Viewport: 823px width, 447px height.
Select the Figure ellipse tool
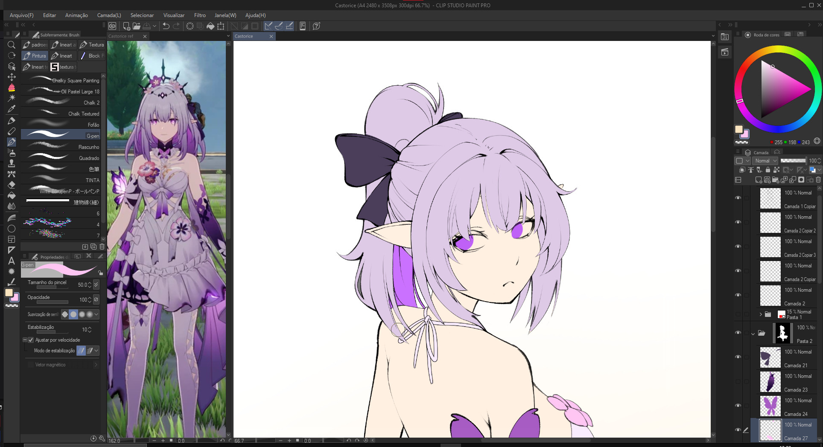coord(12,229)
